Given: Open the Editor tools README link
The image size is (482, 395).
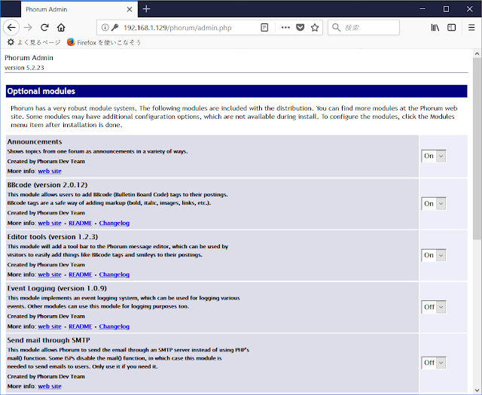Looking at the screenshot, I should point(81,275).
